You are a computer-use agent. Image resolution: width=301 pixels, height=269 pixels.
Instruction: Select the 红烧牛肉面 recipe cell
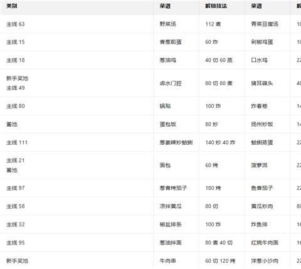[268, 243]
